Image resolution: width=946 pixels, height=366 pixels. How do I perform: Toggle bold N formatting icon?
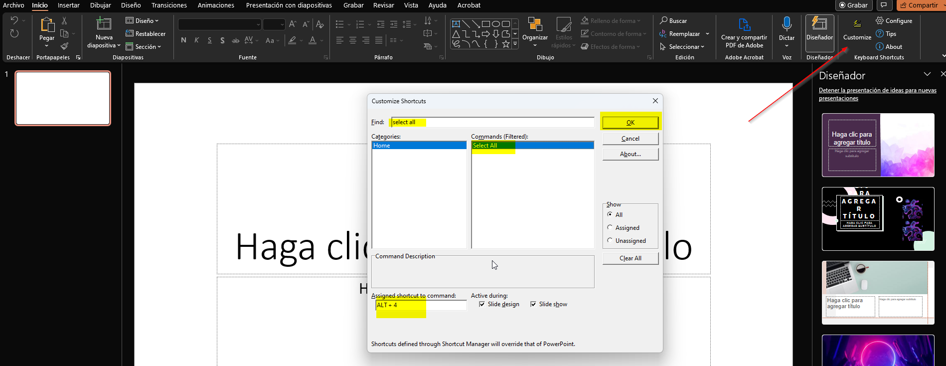(183, 40)
